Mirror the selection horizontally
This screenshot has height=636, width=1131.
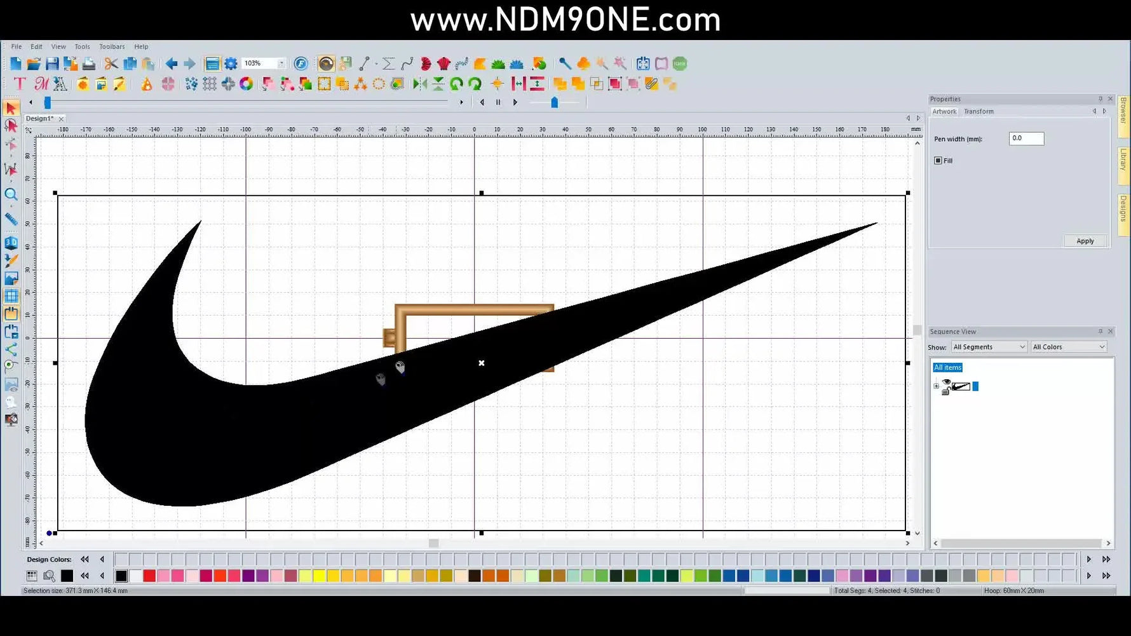click(x=419, y=84)
